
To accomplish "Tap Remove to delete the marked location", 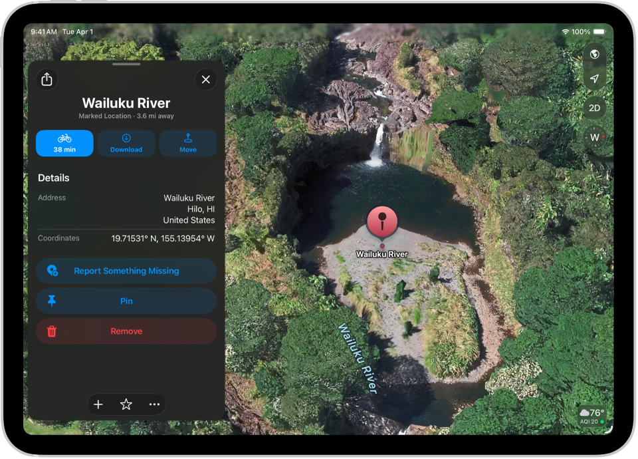I will [x=126, y=331].
